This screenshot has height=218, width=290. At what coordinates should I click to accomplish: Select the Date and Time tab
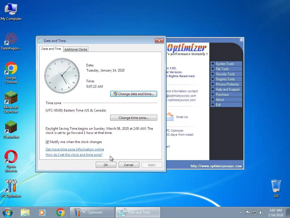tap(51, 49)
